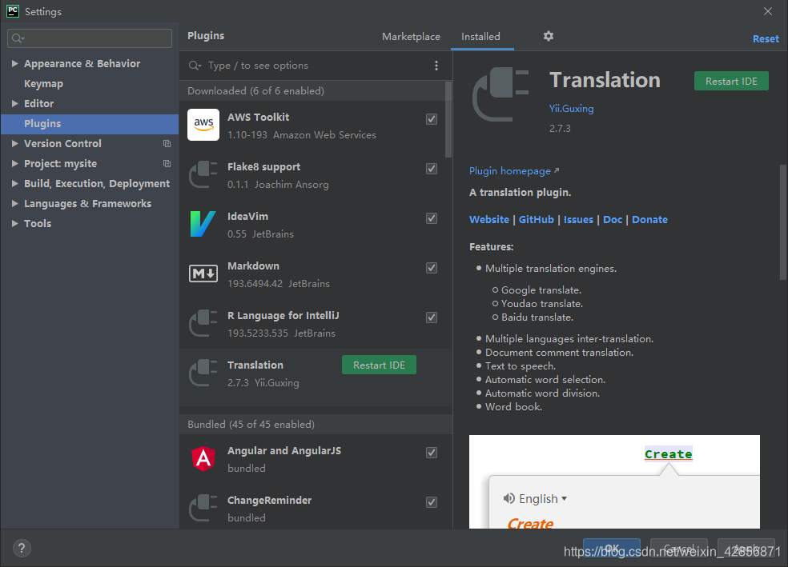Click Restart IDE button in Translation list row
Image resolution: width=788 pixels, height=567 pixels.
tap(379, 365)
